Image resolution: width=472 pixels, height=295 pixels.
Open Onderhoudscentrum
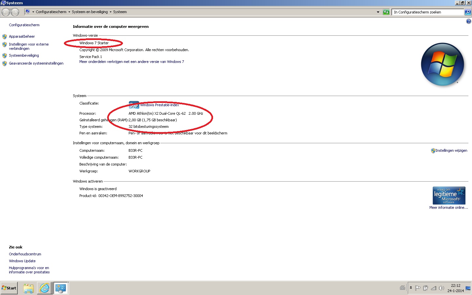point(25,254)
